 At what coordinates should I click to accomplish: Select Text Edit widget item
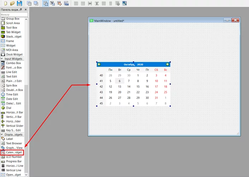pyautogui.click(x=12, y=76)
